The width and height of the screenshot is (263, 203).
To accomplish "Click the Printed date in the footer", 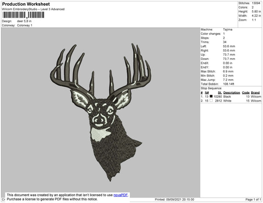I will pos(174,199).
